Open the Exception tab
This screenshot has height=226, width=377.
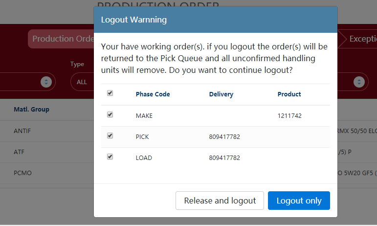(x=361, y=39)
